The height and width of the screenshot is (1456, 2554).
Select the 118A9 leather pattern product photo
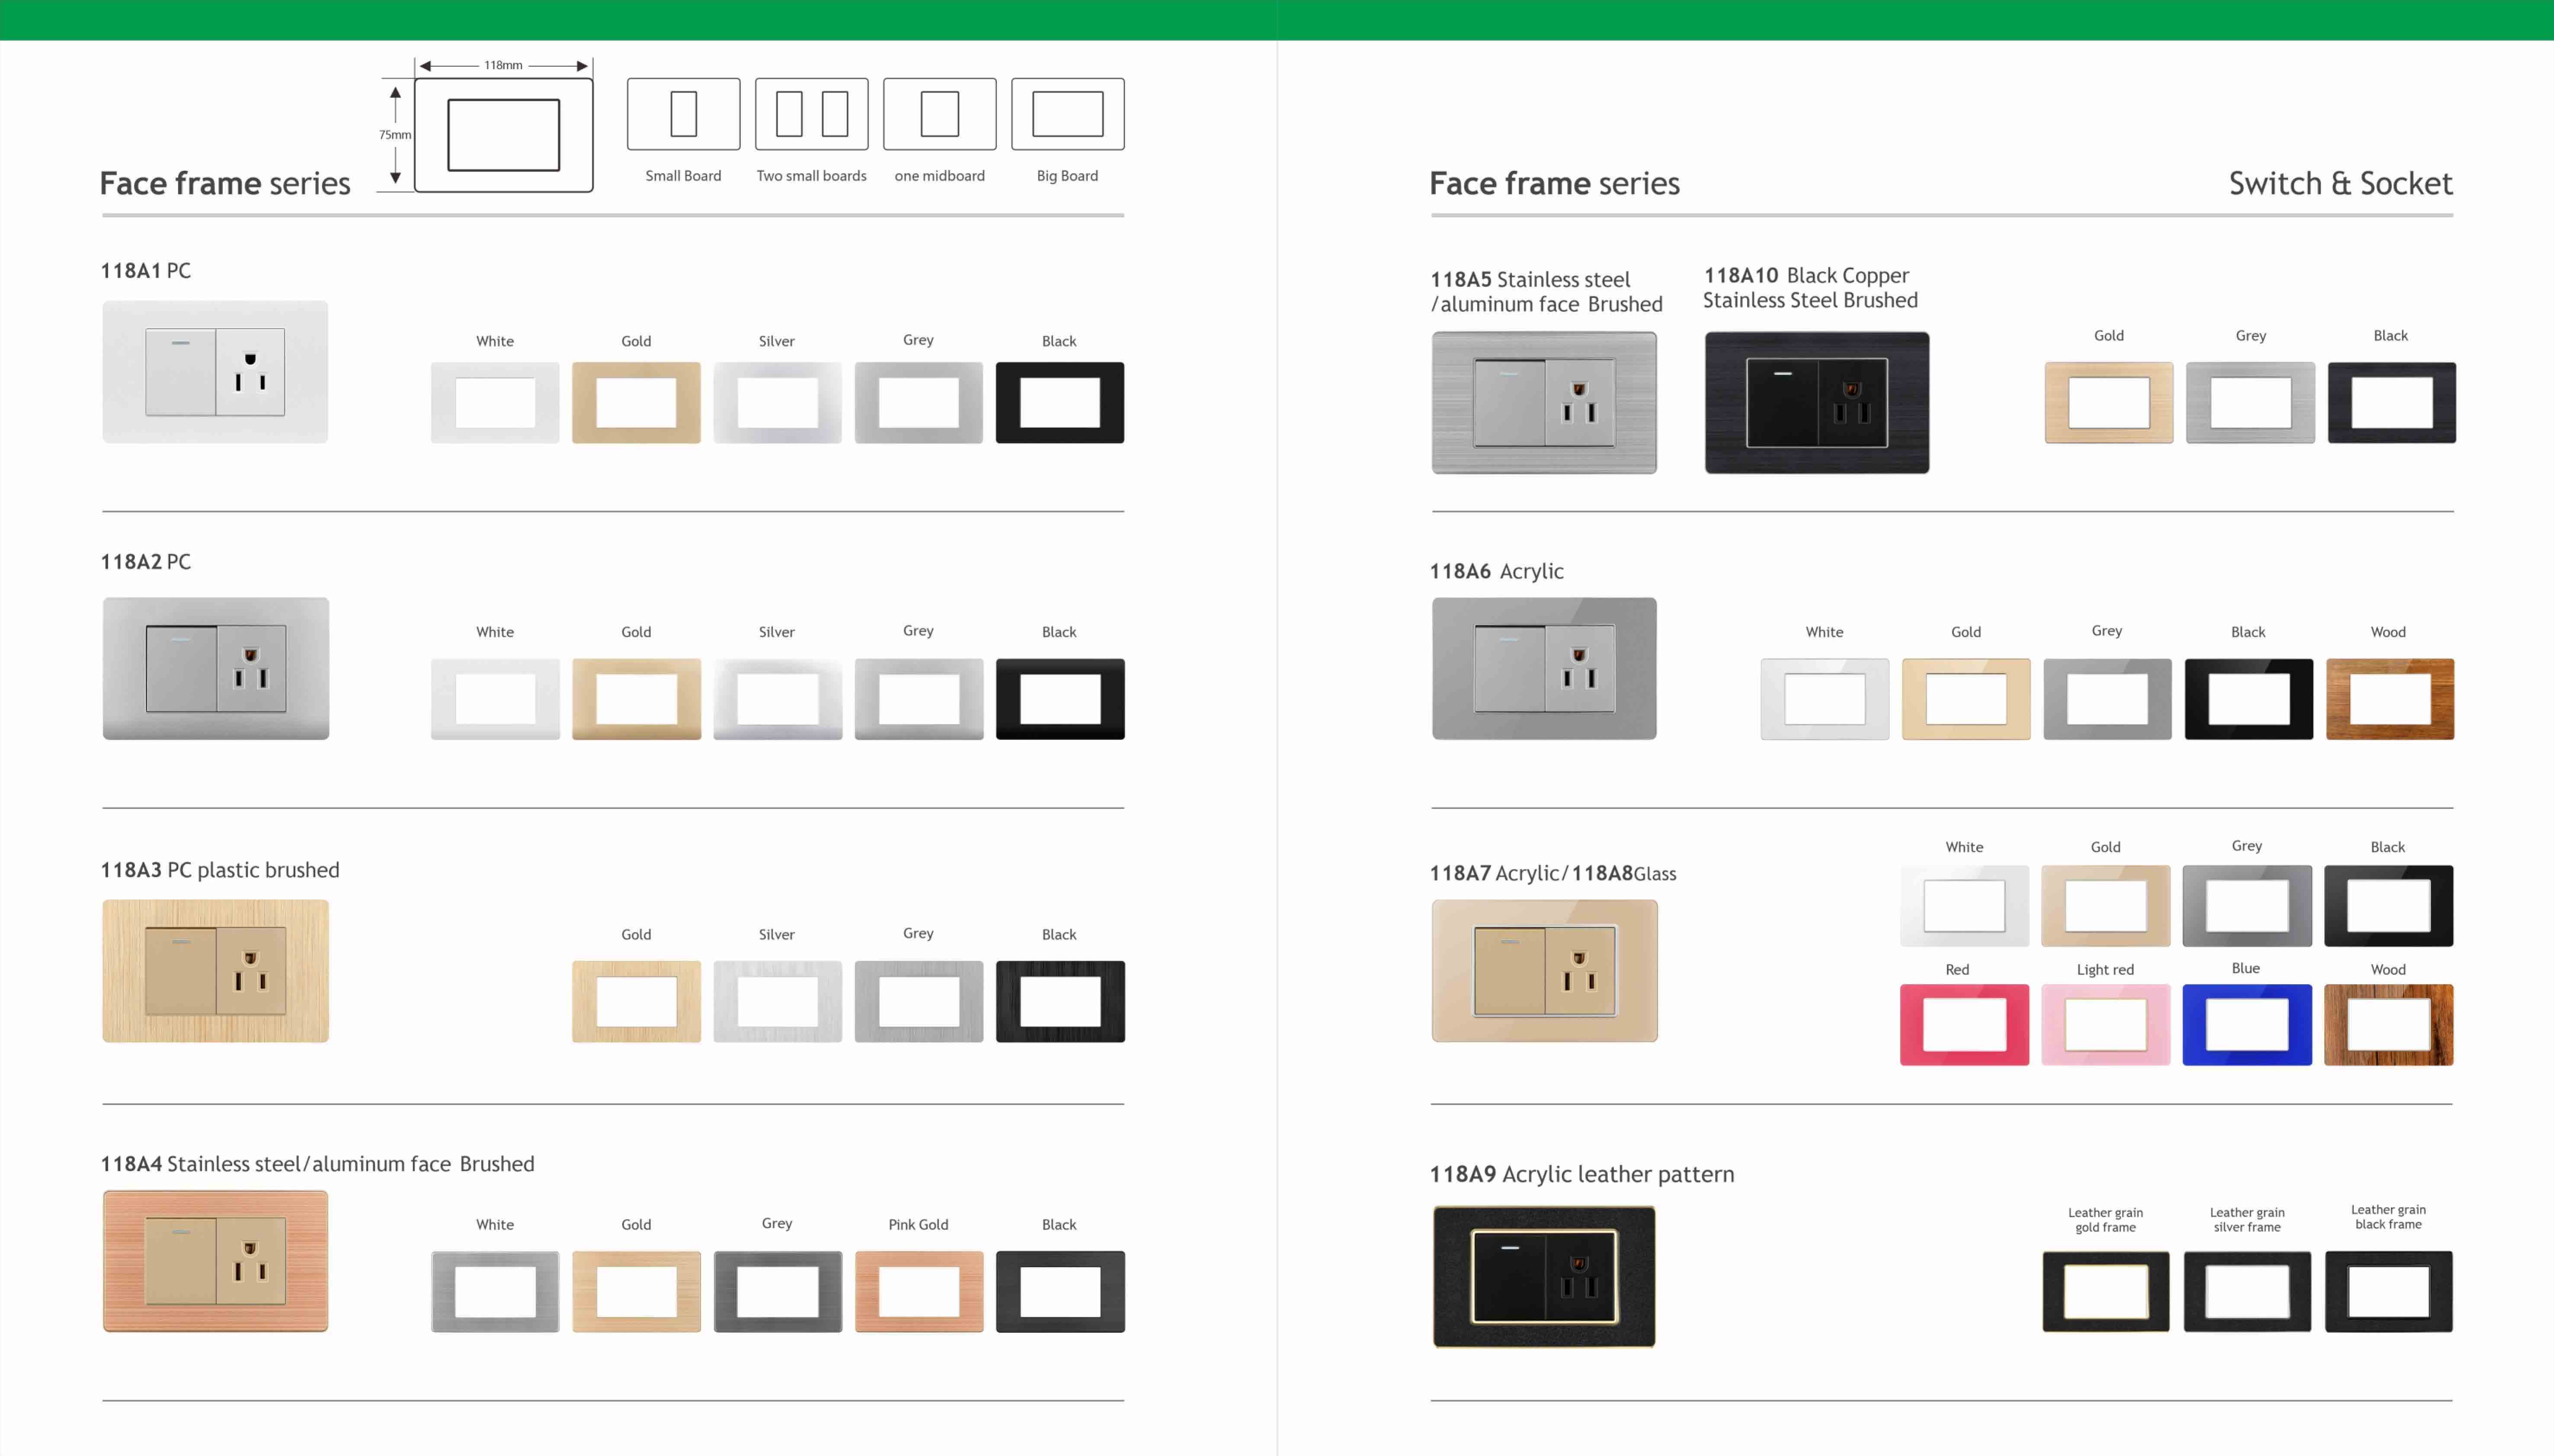[1544, 1277]
